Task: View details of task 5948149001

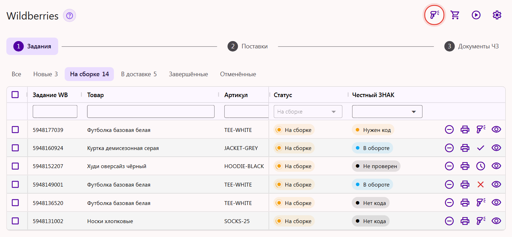Action: (x=496, y=184)
